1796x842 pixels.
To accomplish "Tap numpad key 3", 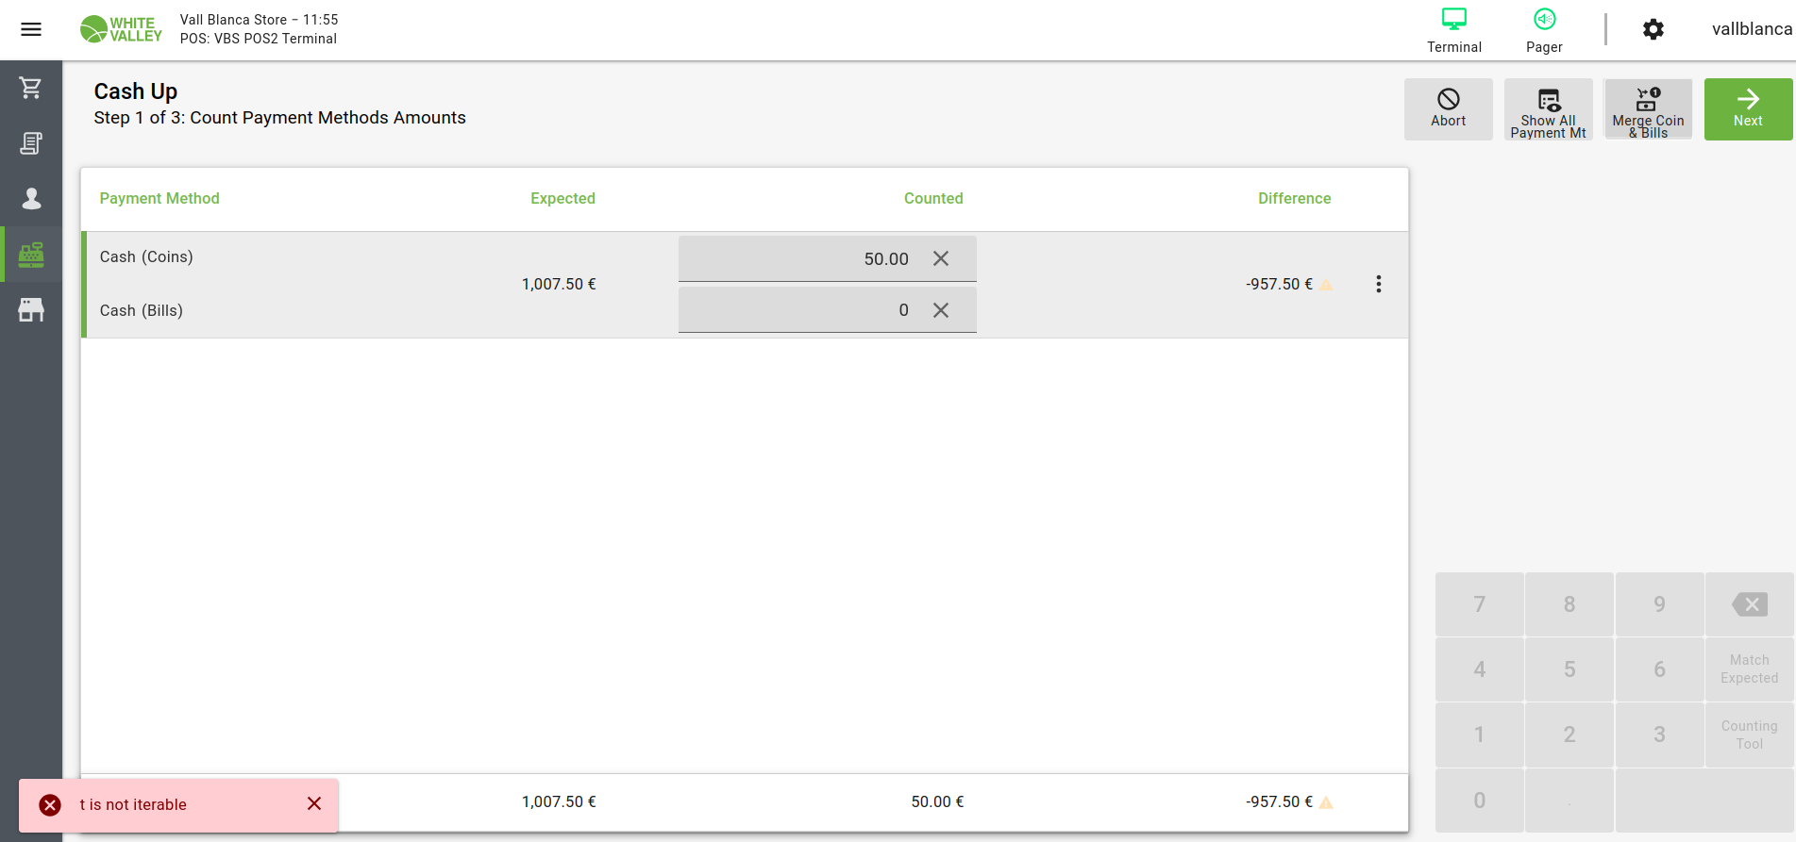I will [1659, 735].
